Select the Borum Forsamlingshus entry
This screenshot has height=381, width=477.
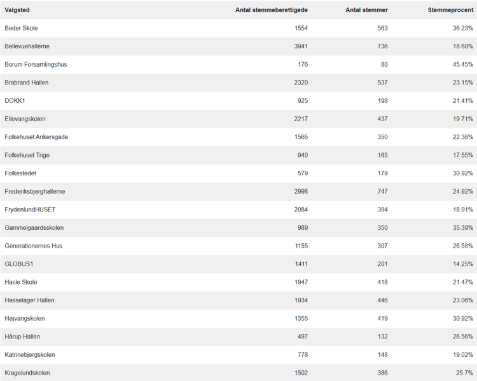(x=36, y=65)
